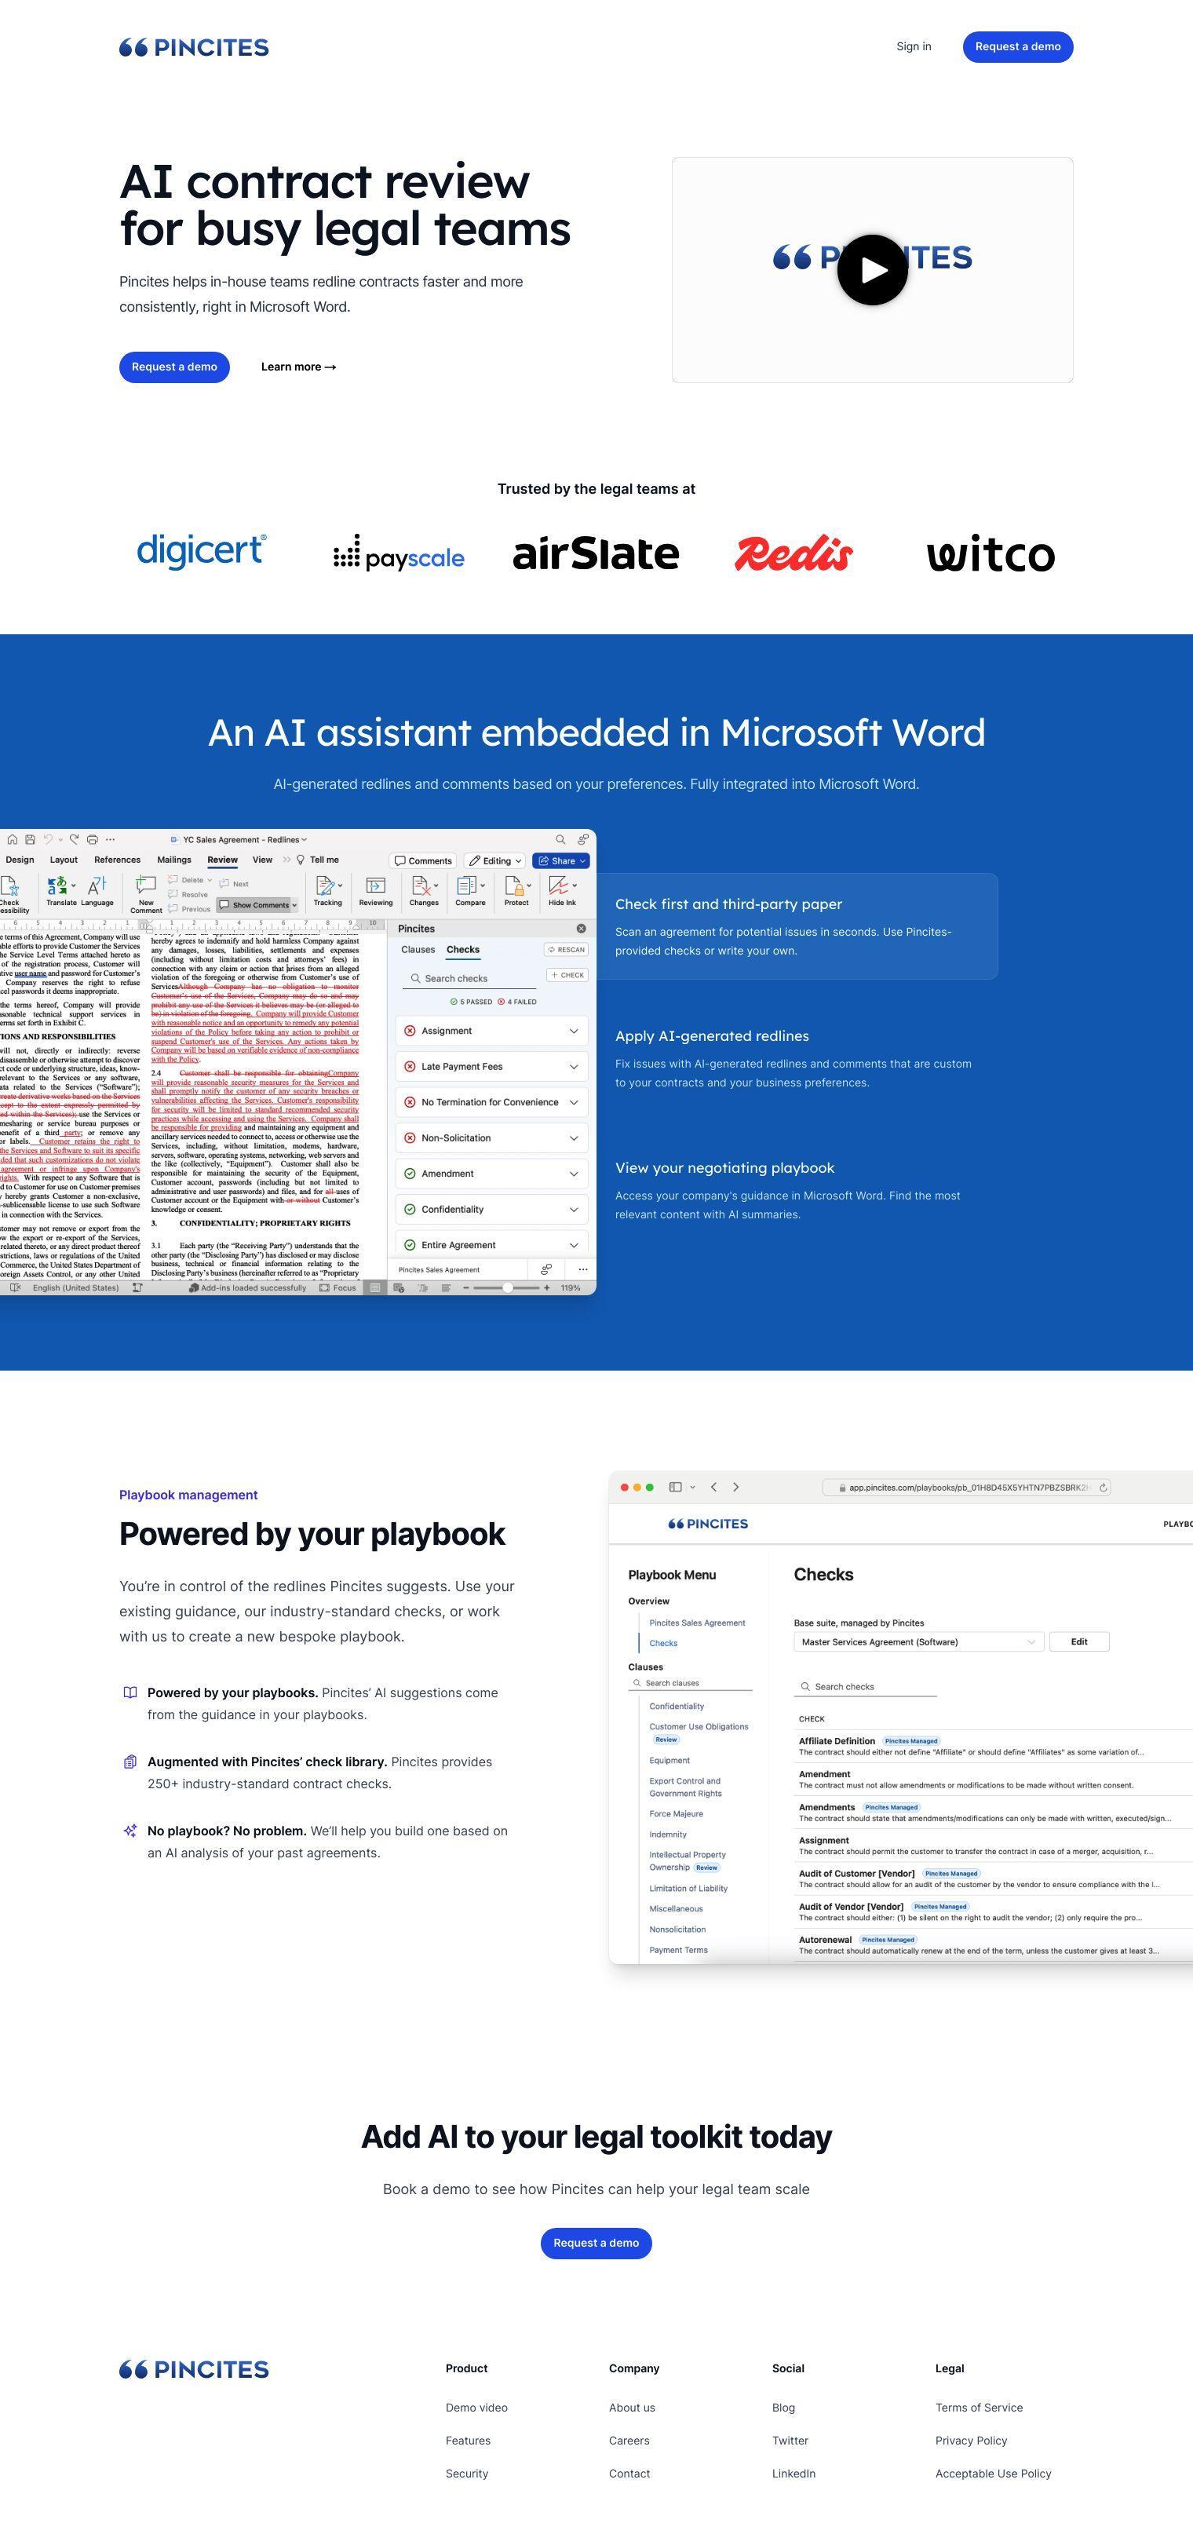This screenshot has height=2534, width=1193.
Task: Click the Pincites logo in the header
Action: [x=194, y=47]
